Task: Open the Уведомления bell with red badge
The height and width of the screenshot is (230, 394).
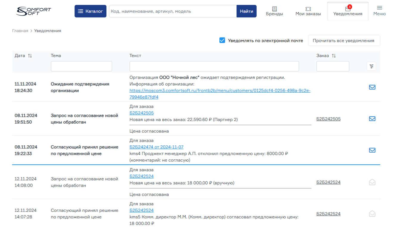Action: (348, 9)
